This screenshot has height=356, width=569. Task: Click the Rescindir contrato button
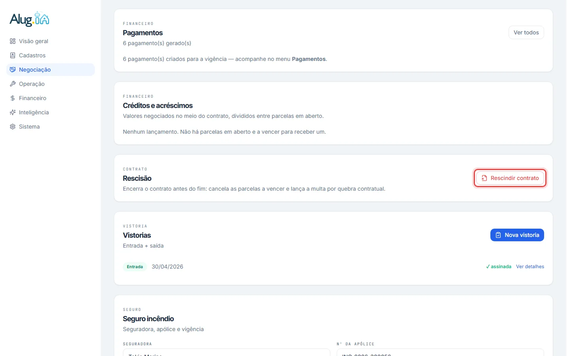point(510,178)
